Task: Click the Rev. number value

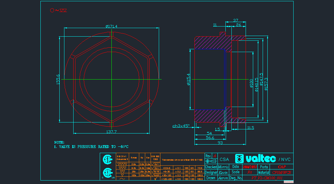Action: 215,156
